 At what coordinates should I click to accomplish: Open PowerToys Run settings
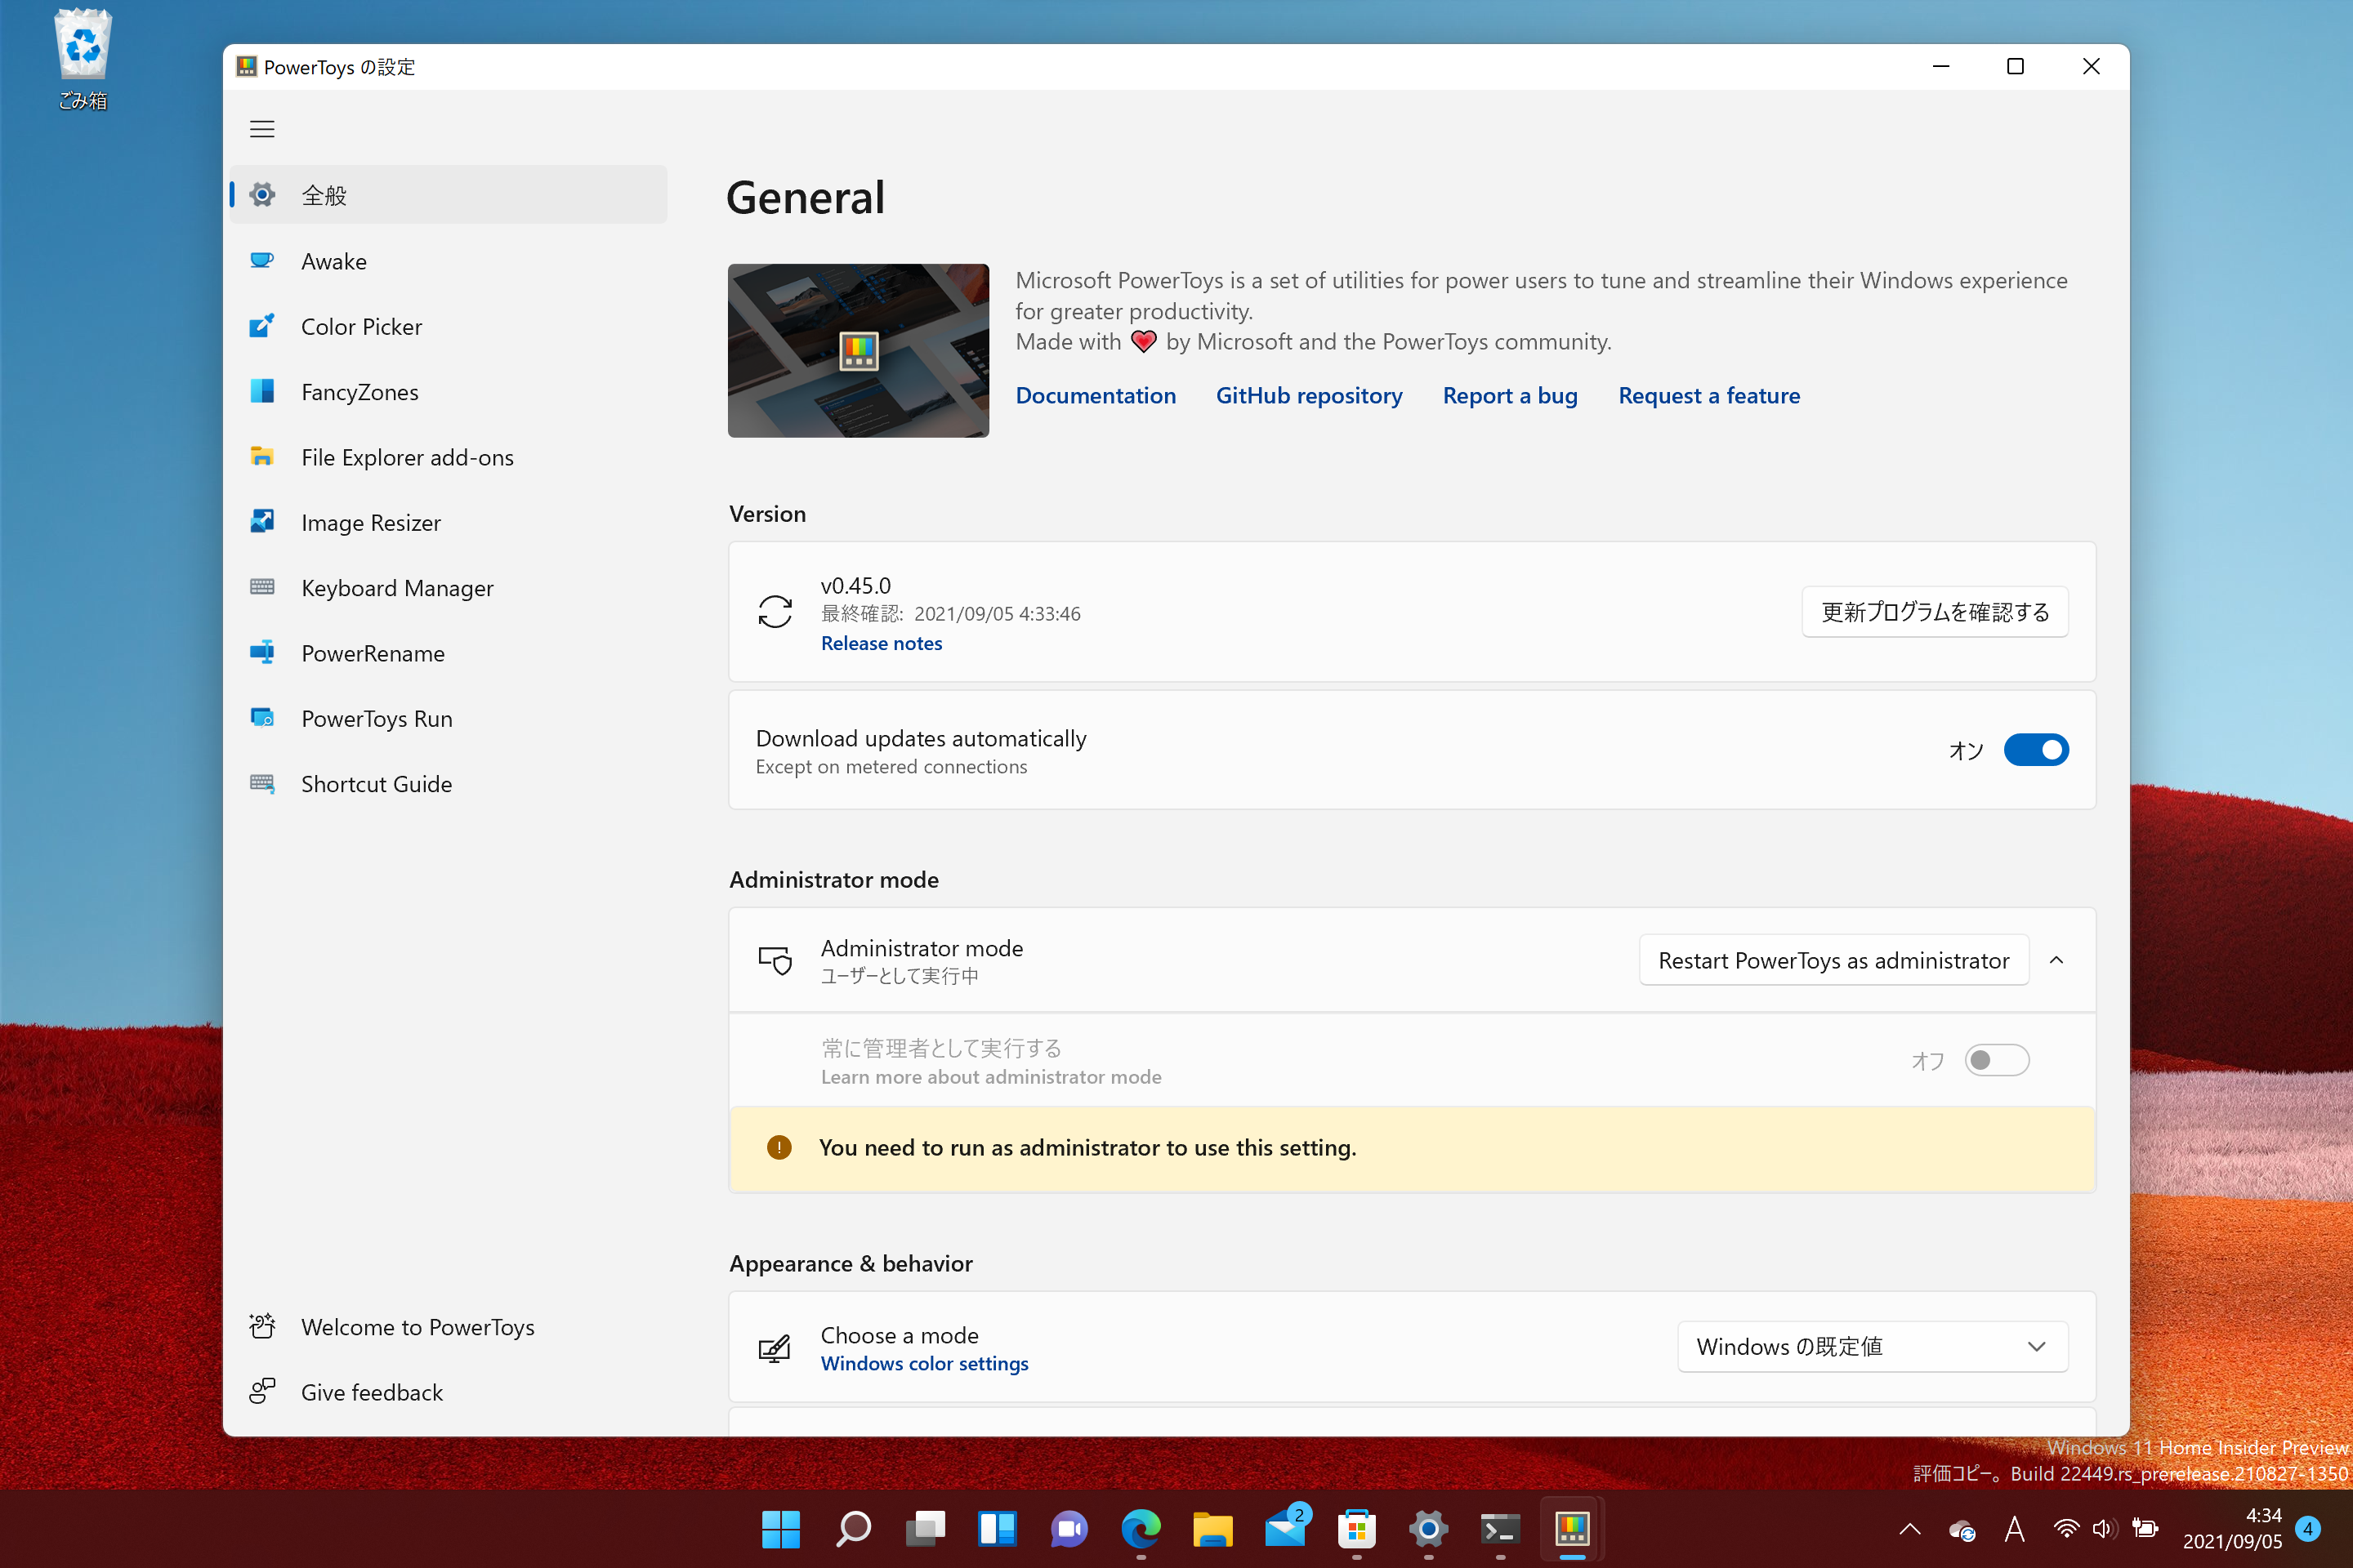[376, 718]
